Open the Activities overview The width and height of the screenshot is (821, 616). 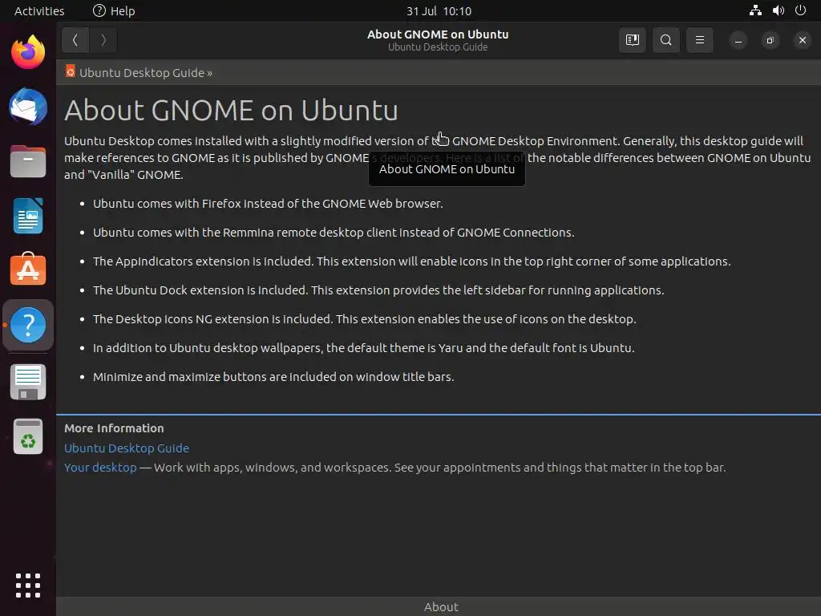coord(39,11)
